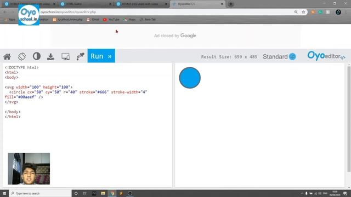This screenshot has width=351, height=197.
Task: Run the code with the Run button
Action: click(101, 56)
